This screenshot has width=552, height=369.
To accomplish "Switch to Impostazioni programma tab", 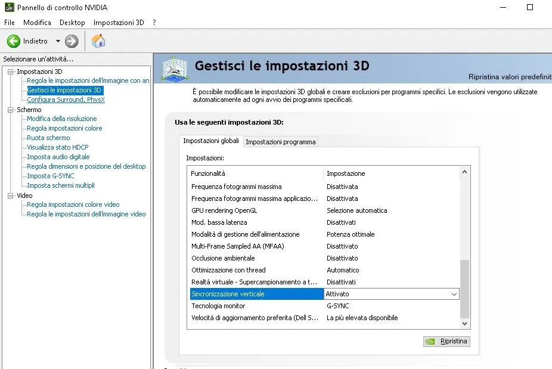I will coord(281,142).
